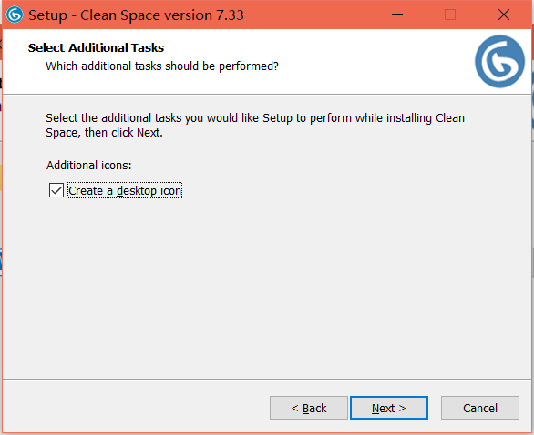Click the instruction paragraph about installing Clean Space
This screenshot has width=534, height=435.
(255, 126)
